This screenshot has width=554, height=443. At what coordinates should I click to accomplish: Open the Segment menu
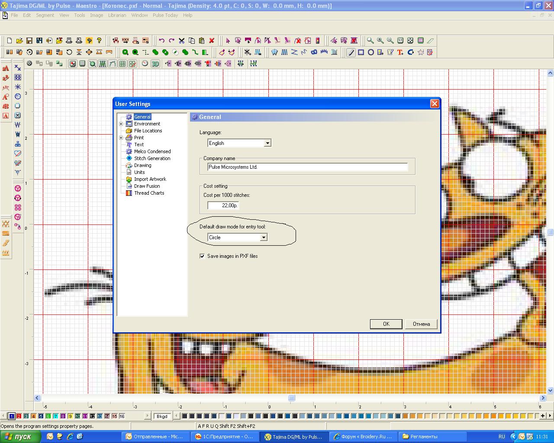45,15
